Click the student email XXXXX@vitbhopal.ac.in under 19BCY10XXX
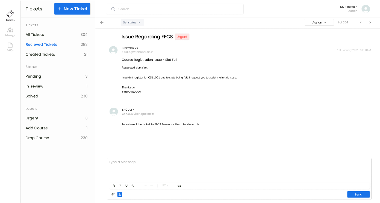The width and height of the screenshot is (380, 203). click(x=137, y=52)
